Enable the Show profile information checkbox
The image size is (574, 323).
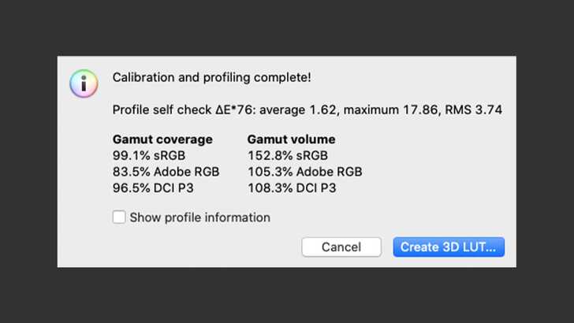(x=119, y=217)
